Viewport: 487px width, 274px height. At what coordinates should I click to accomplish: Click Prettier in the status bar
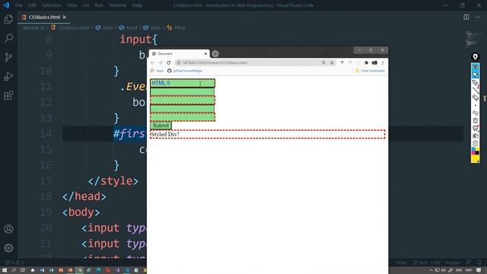452,263
